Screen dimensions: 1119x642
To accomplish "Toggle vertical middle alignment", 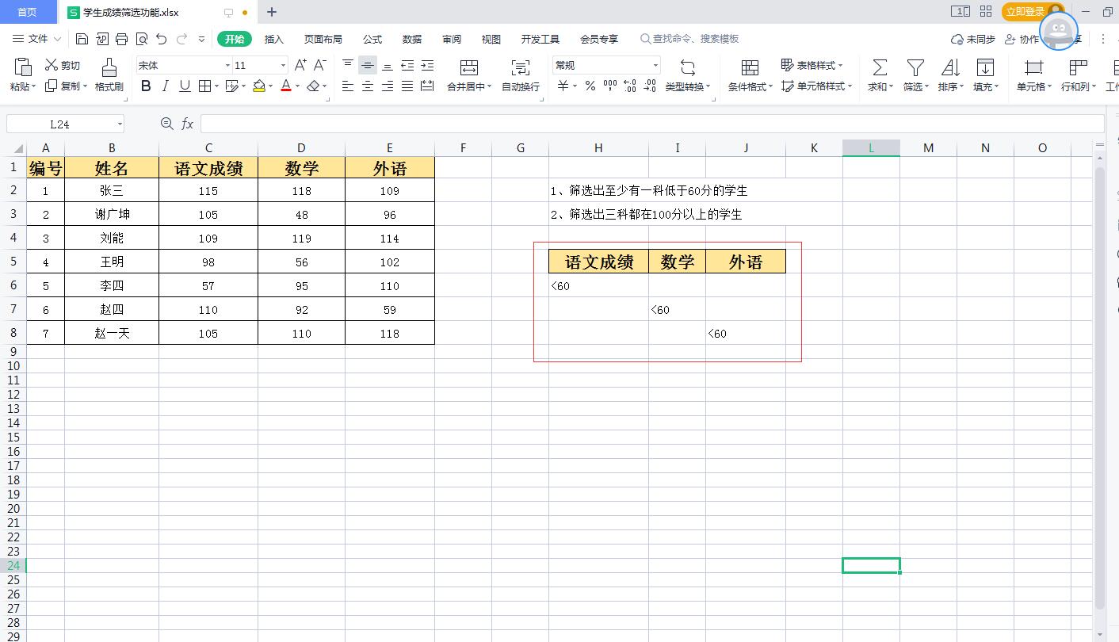I will coord(368,65).
